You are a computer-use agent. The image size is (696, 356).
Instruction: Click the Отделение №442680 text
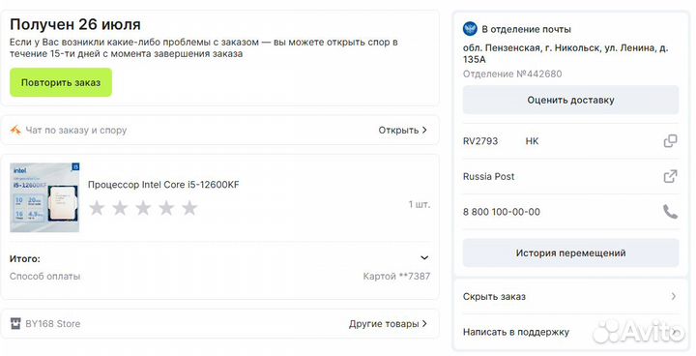pyautogui.click(x=512, y=74)
